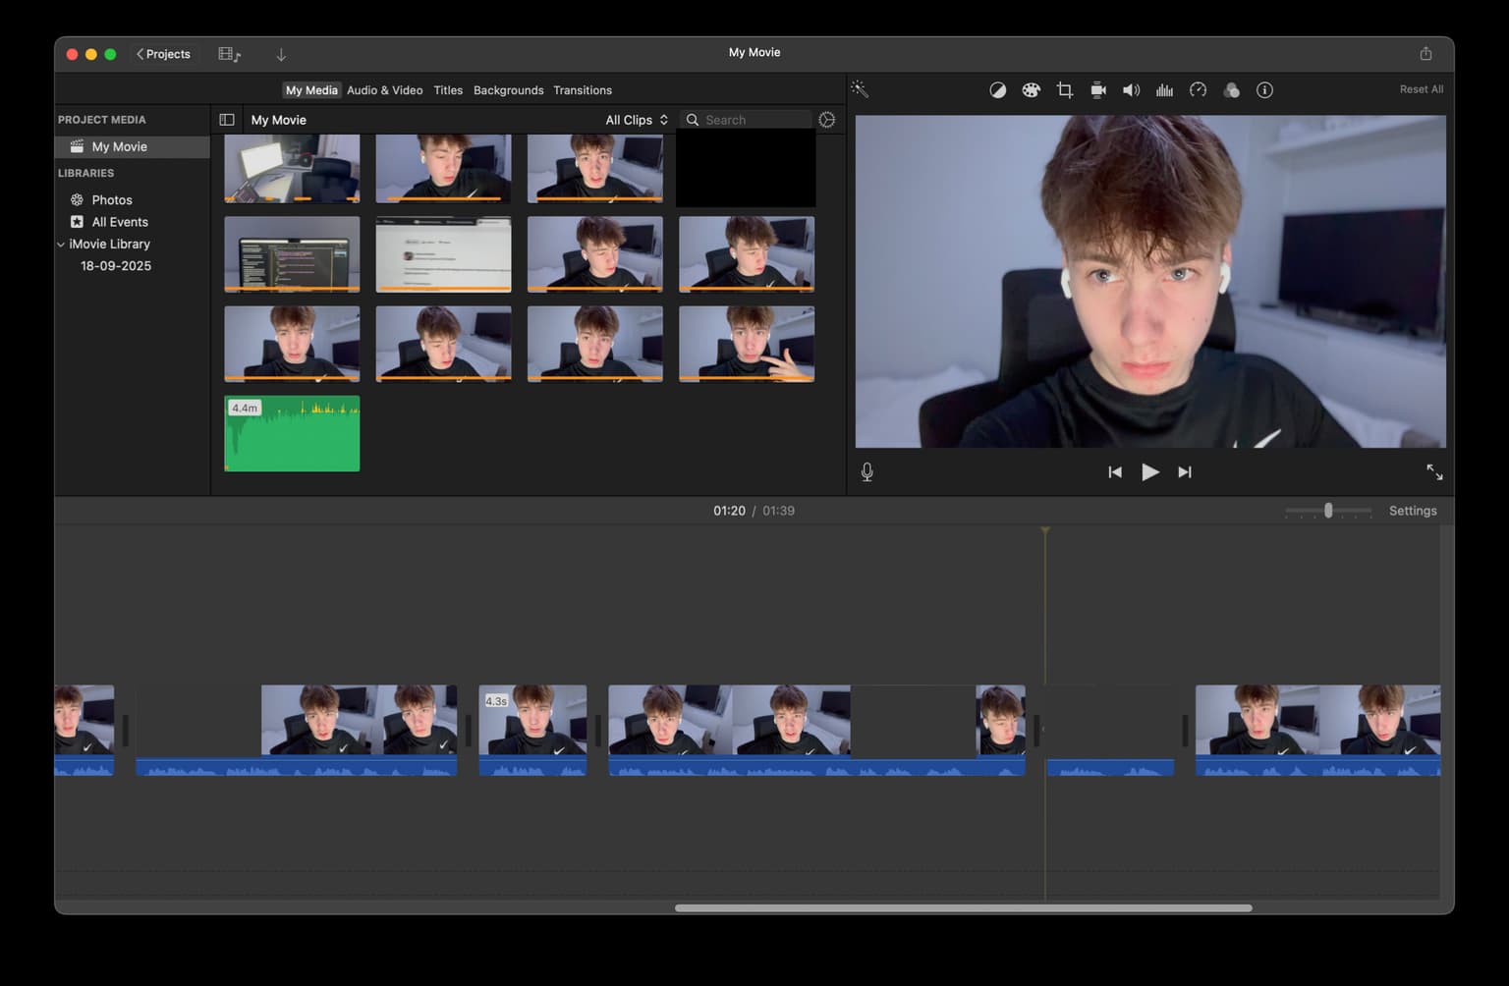Toggle the libraries sidebar visibility

click(227, 120)
